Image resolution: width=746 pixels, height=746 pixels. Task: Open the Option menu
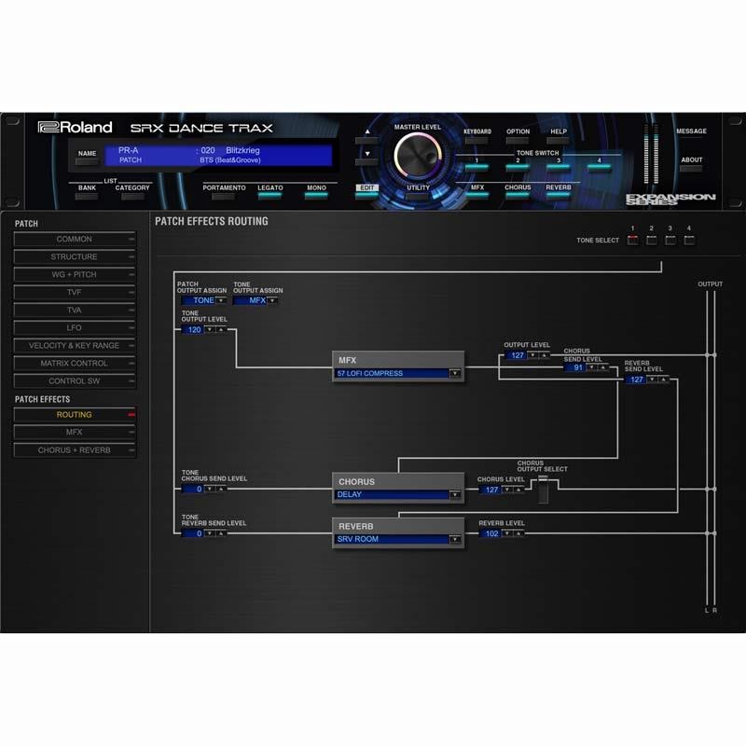click(x=518, y=141)
